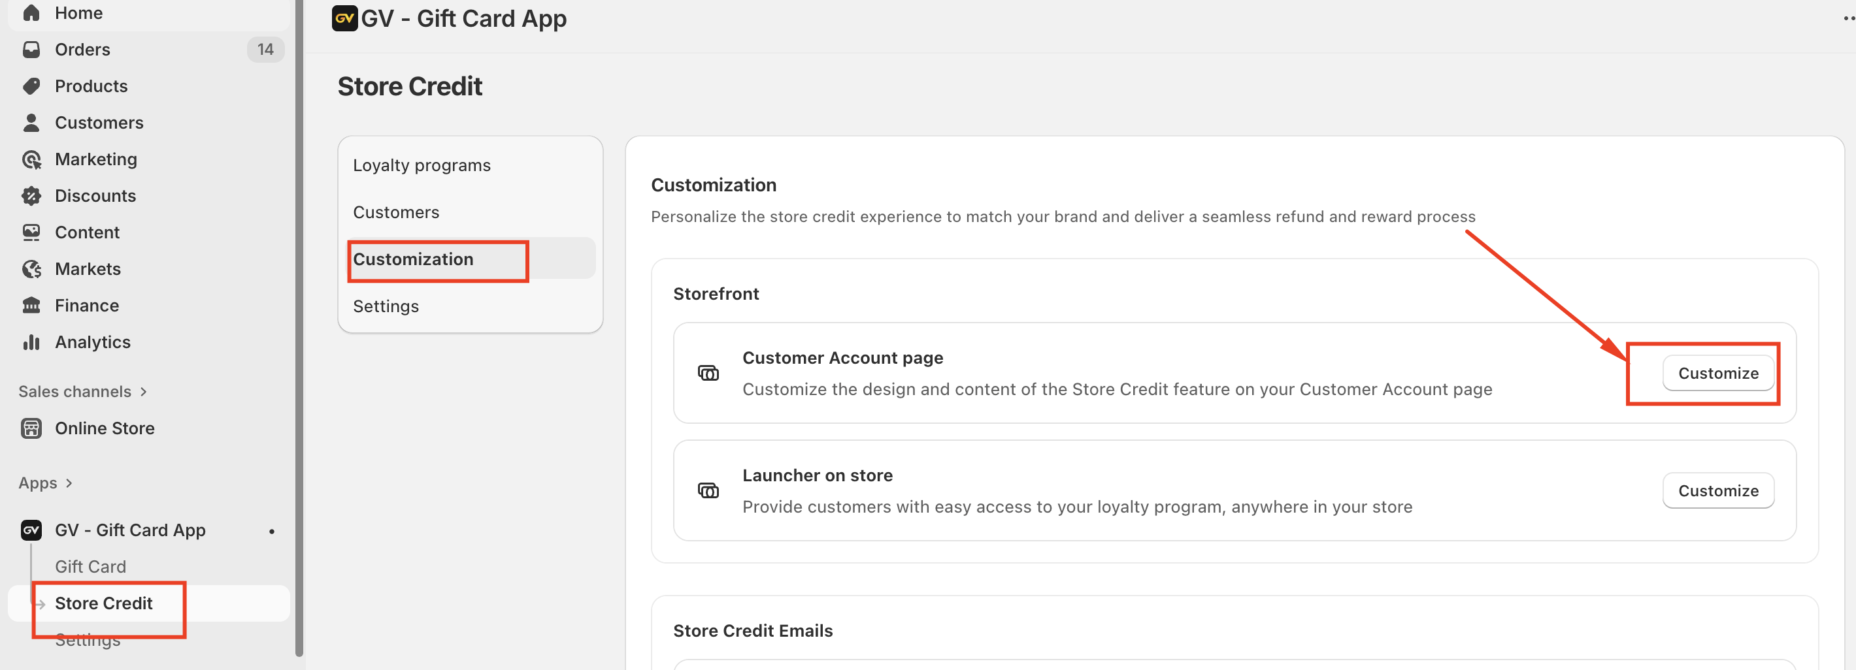Click the Markets globe icon

[31, 269]
